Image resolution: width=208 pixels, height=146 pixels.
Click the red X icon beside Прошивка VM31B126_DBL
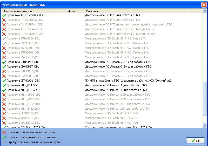tap(4, 114)
